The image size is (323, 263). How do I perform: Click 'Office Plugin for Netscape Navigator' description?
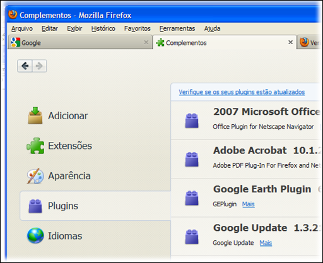(x=263, y=127)
